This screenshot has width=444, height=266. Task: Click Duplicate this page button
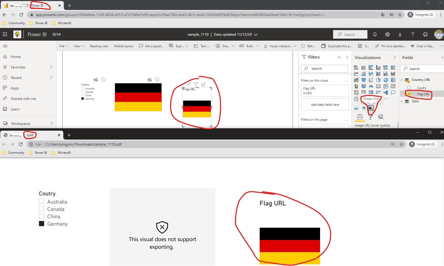coord(337,46)
